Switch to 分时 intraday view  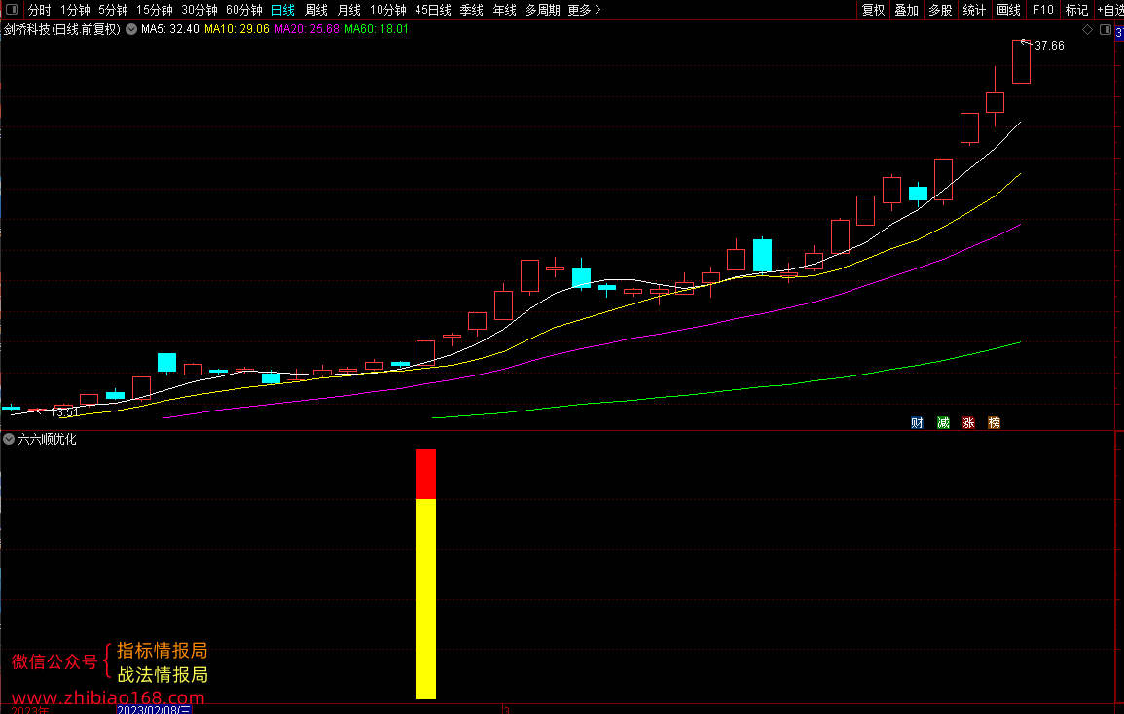tap(40, 10)
